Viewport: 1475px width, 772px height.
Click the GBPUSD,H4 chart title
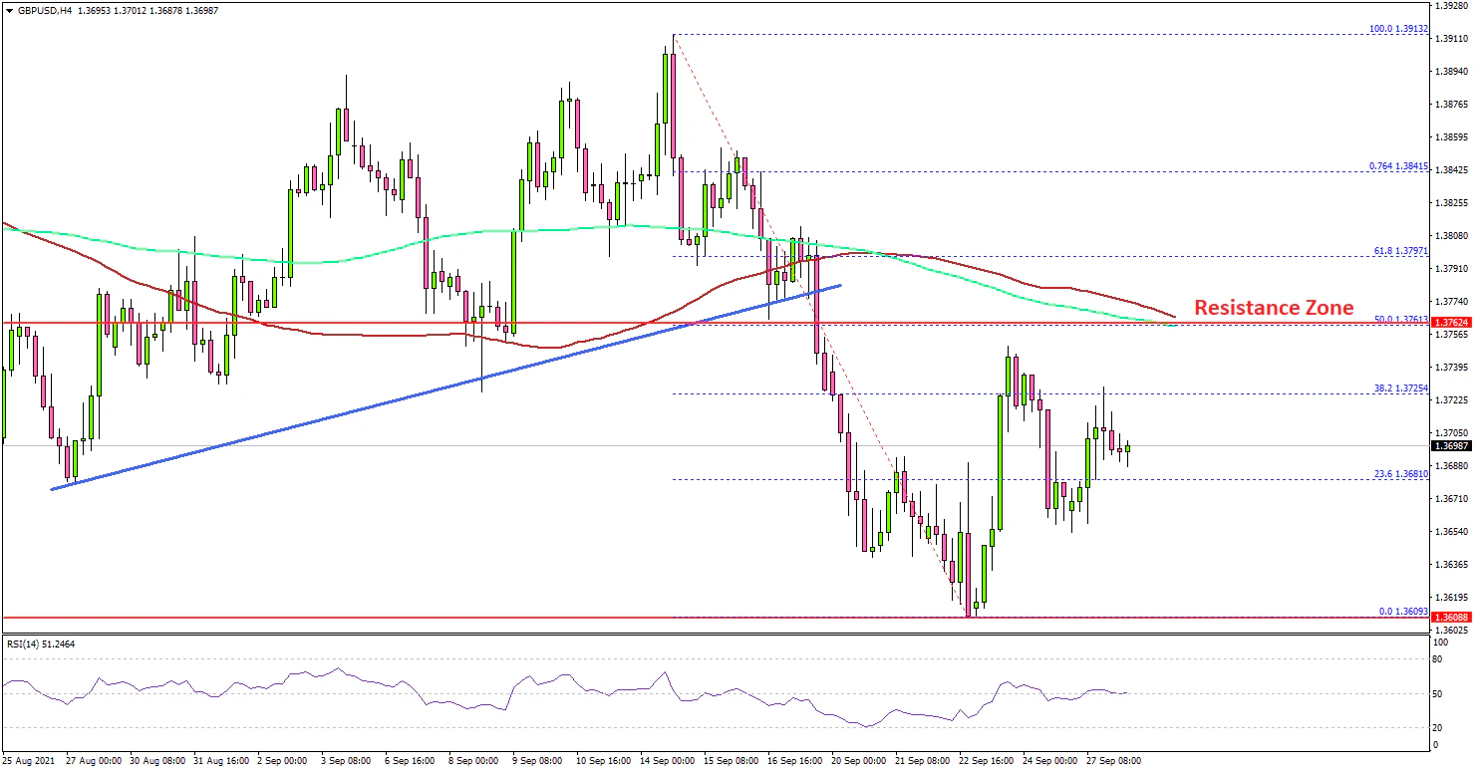[38, 10]
